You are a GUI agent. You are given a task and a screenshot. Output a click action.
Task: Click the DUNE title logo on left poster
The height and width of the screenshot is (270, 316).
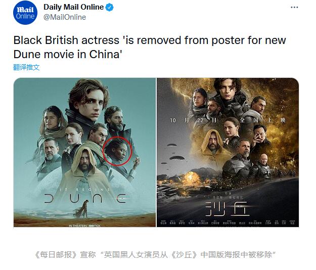click(x=85, y=199)
